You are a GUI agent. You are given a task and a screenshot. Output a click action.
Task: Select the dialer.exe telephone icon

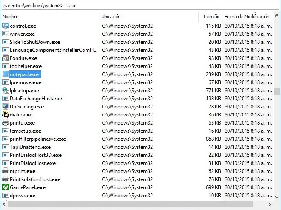pyautogui.click(x=6, y=115)
